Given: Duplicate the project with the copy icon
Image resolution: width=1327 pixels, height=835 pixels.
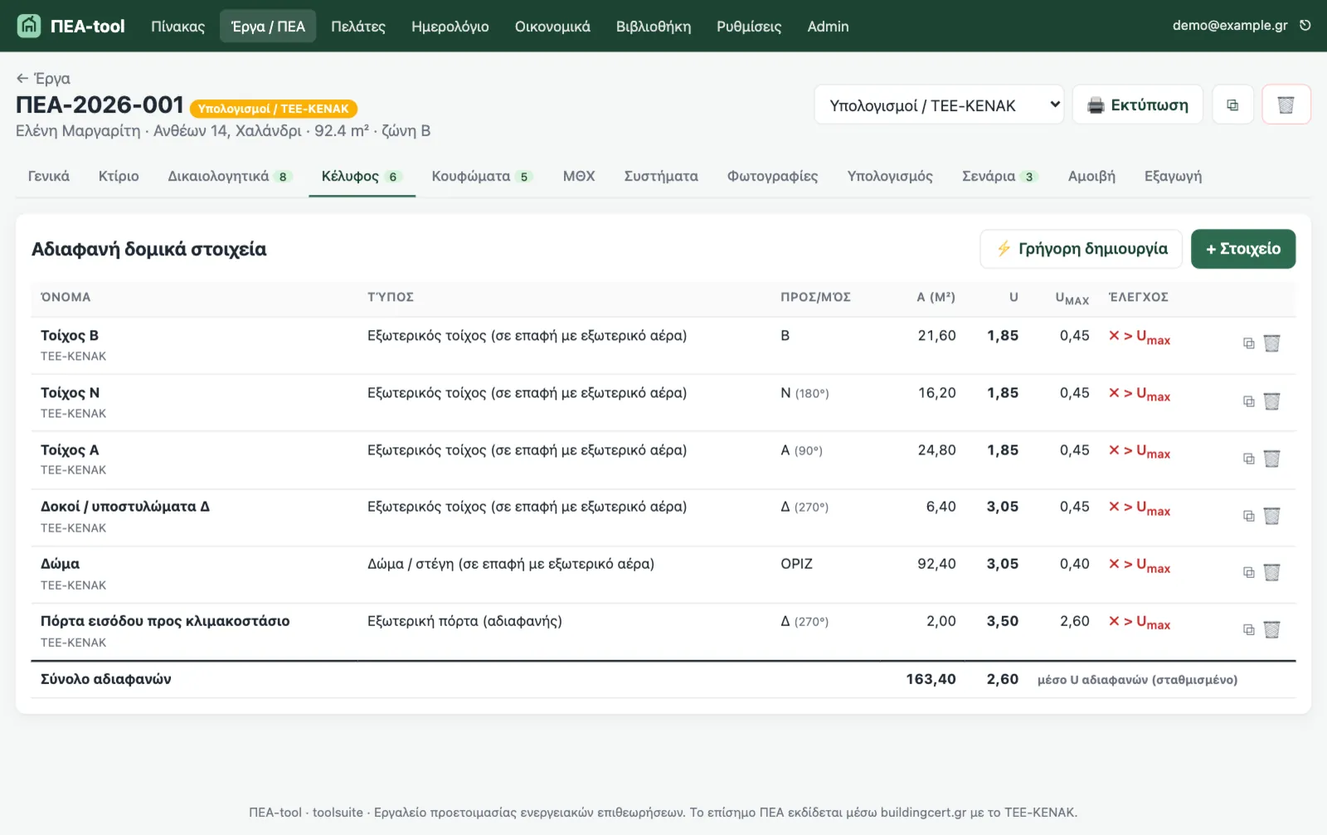Looking at the screenshot, I should [x=1232, y=105].
